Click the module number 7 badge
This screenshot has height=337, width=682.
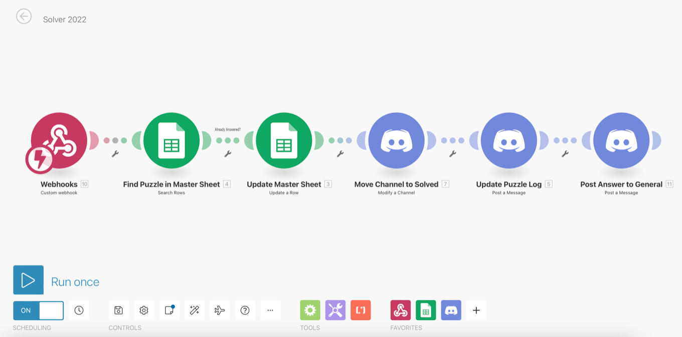445,184
